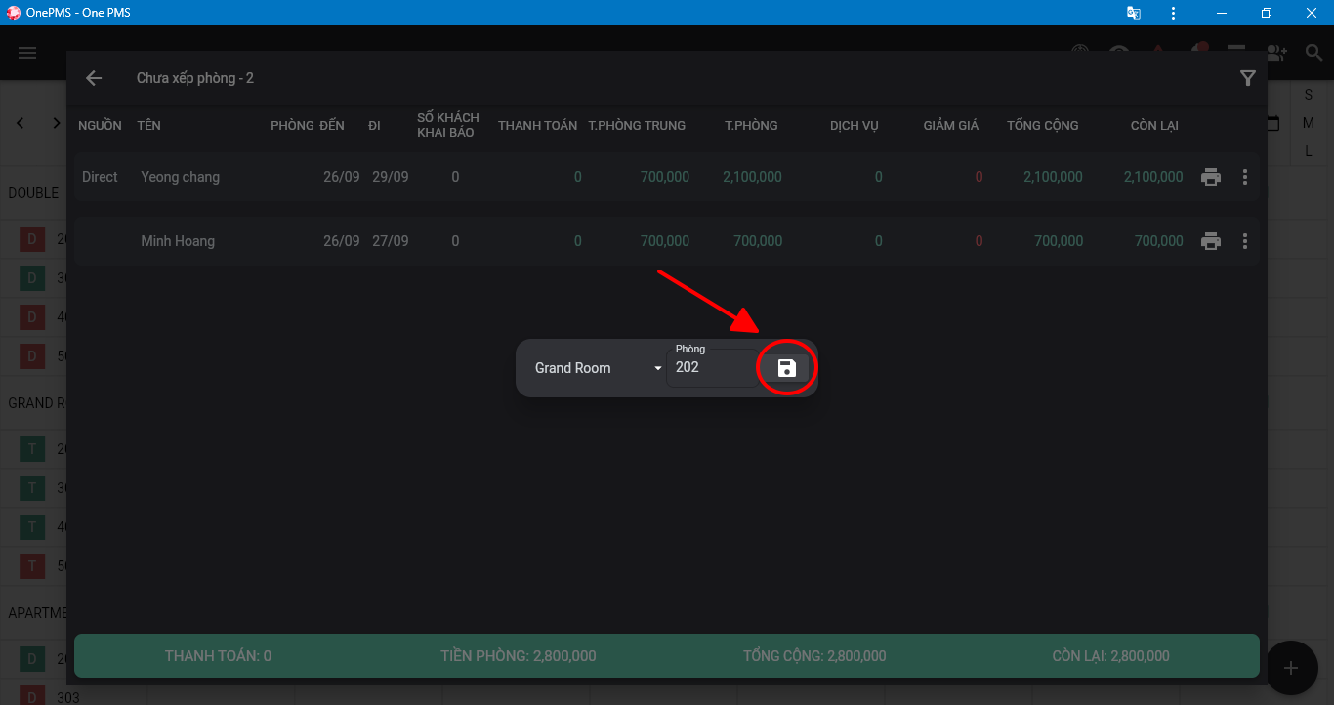Go to next period with right chevron
The height and width of the screenshot is (705, 1334).
coord(56,123)
